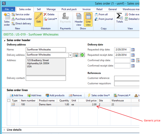
Task: Open the Pick and pack tab
Action: [69, 9]
